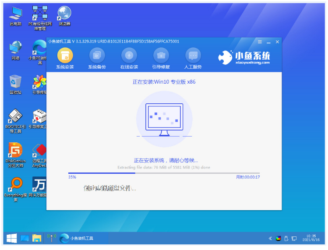Switch to the 系统备份 tab
Screen dimensions: 328x250
(x=97, y=56)
